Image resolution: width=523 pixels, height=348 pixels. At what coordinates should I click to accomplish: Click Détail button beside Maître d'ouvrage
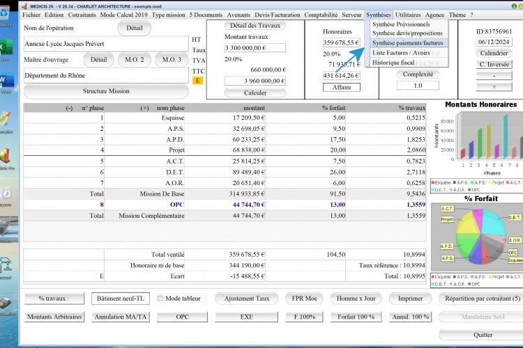[99, 60]
